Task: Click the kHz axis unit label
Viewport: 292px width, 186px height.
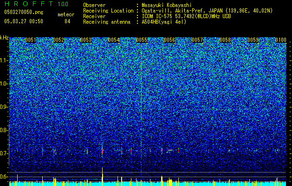Action: tap(4, 38)
